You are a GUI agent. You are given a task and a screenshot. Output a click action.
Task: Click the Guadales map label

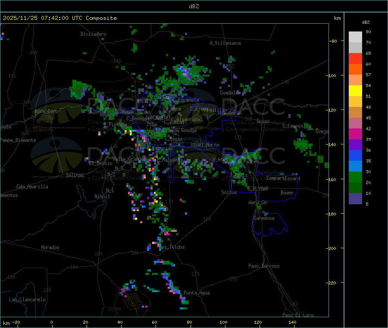[x=230, y=93]
